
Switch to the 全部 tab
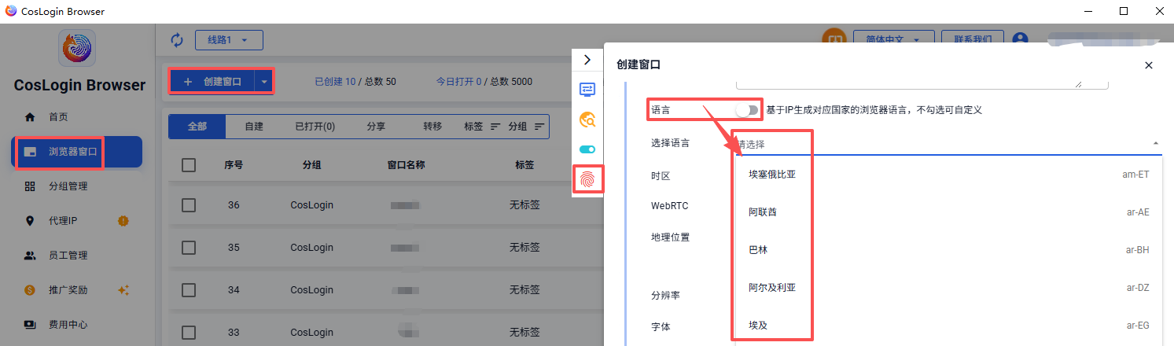(x=197, y=127)
